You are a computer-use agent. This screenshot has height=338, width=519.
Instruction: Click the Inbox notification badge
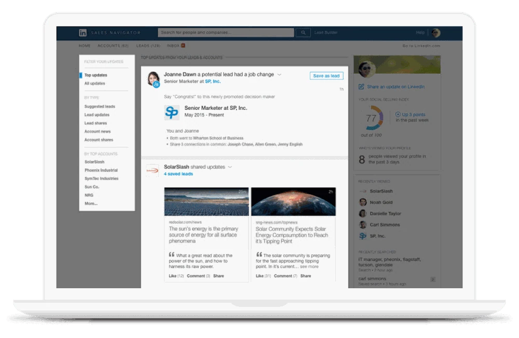[x=183, y=45]
